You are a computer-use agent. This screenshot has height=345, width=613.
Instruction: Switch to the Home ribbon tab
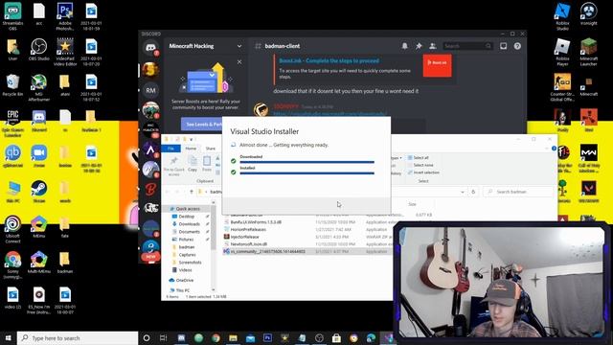[x=191, y=149]
